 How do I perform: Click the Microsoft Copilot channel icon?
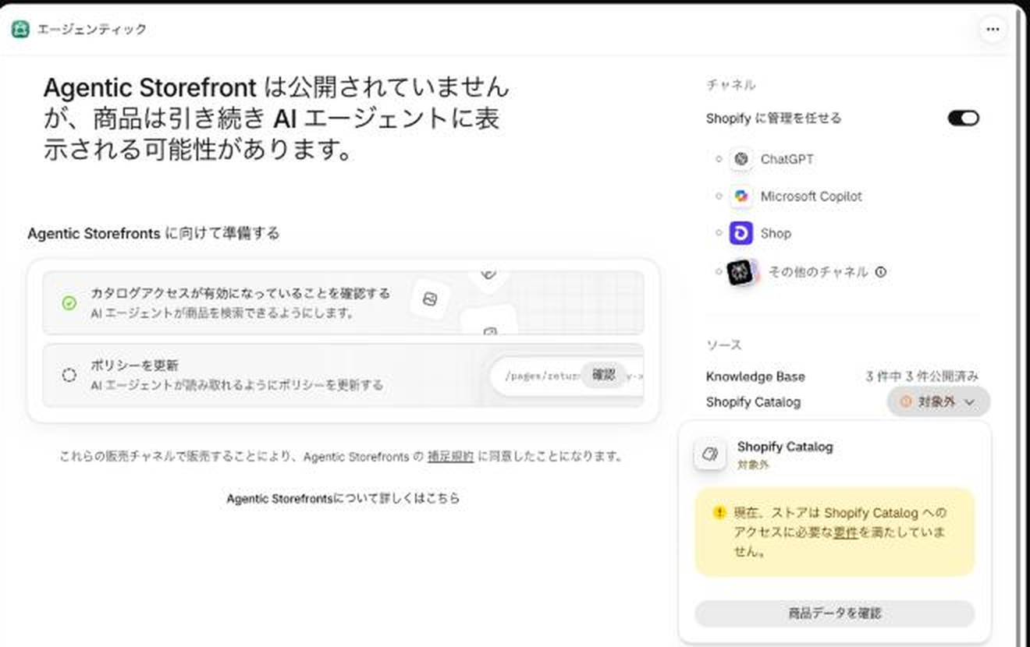click(x=741, y=196)
